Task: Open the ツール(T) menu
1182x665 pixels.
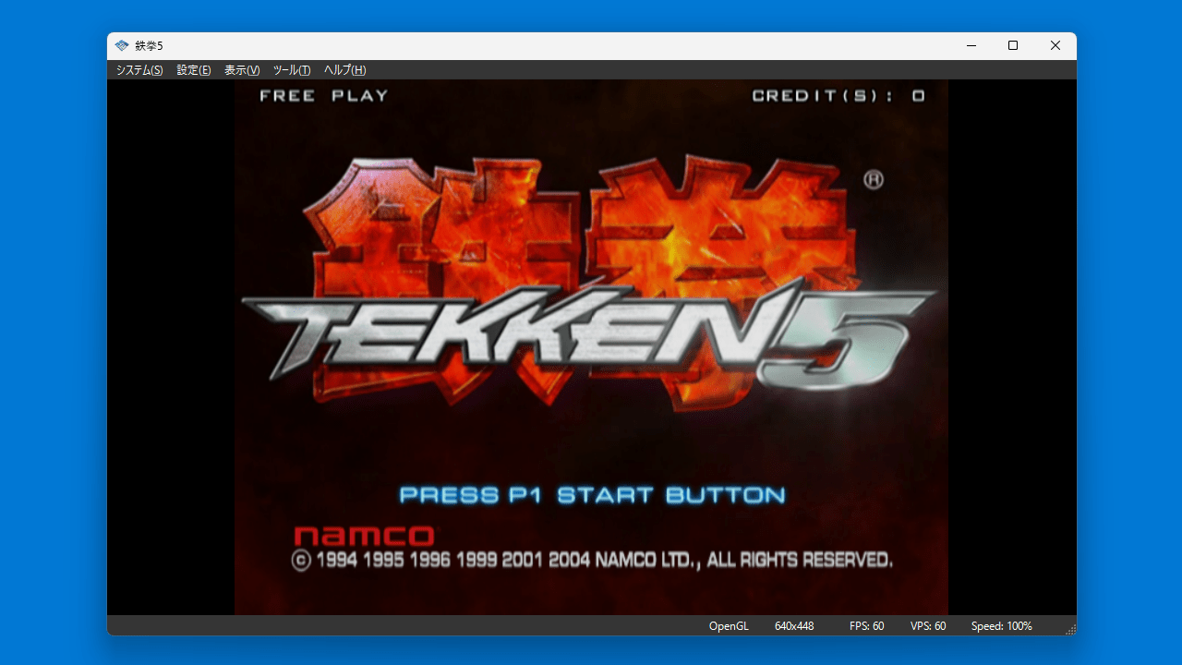Action: (292, 70)
